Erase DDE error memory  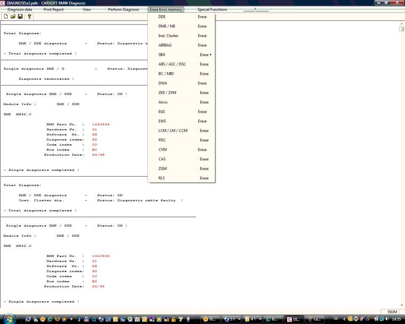181,17
